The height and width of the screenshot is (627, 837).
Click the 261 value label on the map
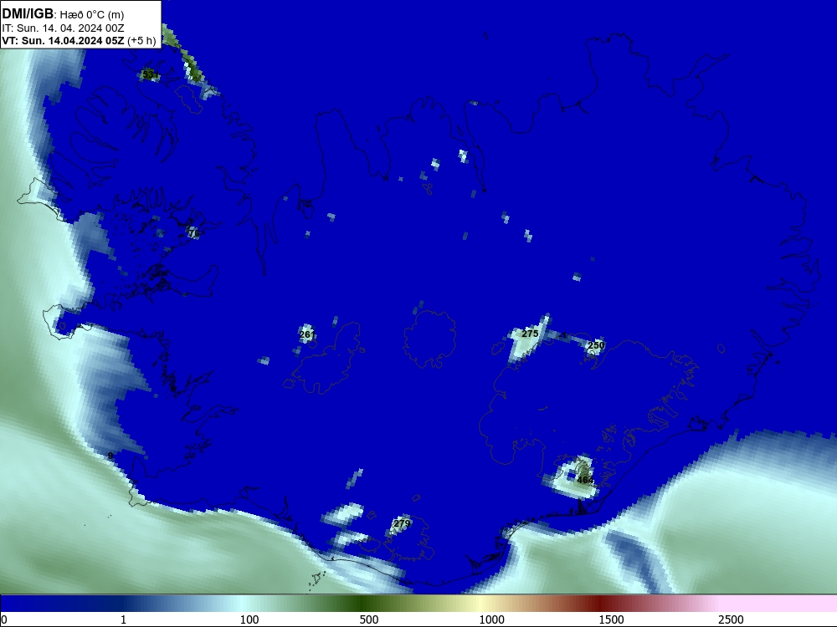(307, 335)
